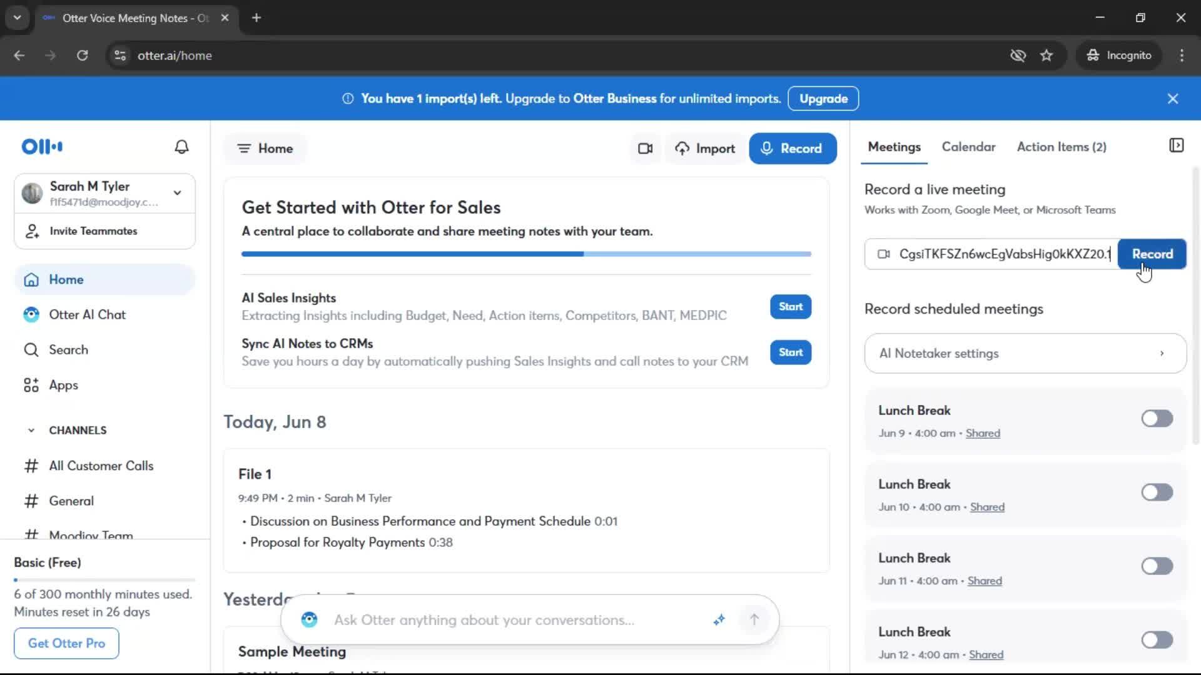Open the File 1 conversation card

pyautogui.click(x=526, y=510)
